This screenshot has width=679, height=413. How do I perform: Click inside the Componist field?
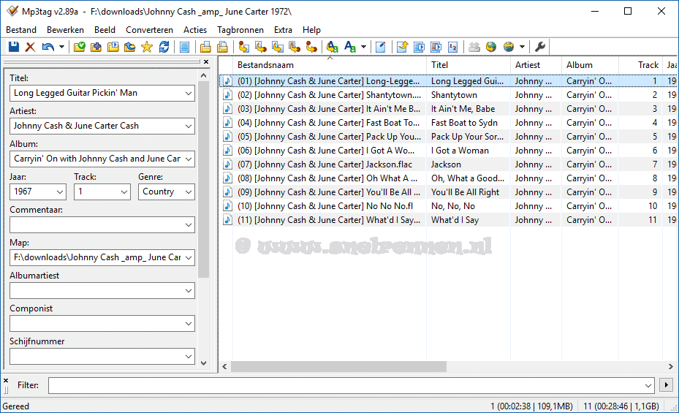coord(102,323)
